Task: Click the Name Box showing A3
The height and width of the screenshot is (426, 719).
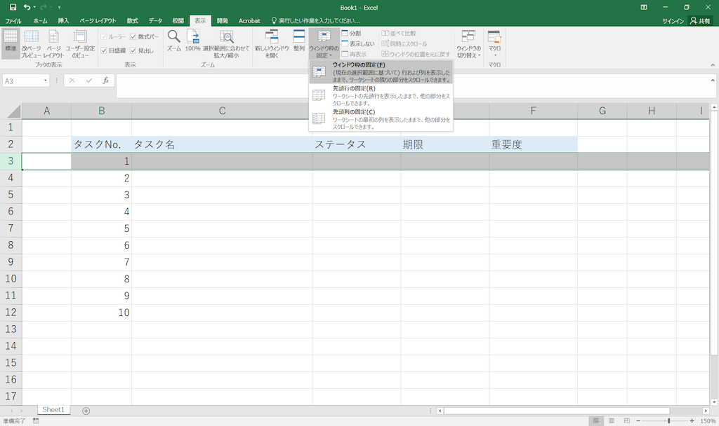Action: tap(22, 81)
